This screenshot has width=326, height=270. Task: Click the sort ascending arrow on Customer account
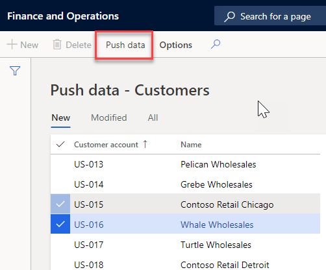[145, 144]
